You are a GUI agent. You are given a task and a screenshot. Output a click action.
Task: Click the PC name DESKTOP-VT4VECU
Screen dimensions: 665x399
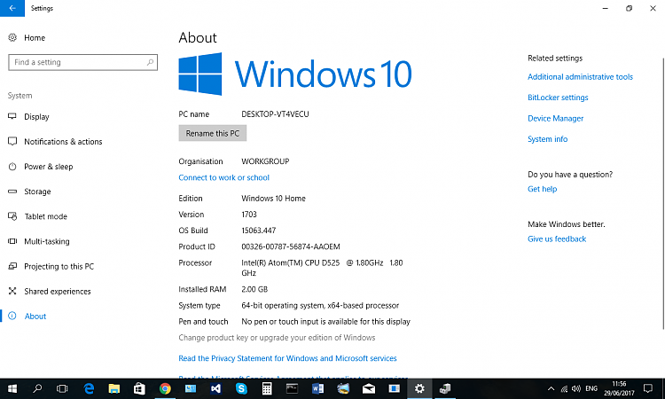pyautogui.click(x=275, y=114)
